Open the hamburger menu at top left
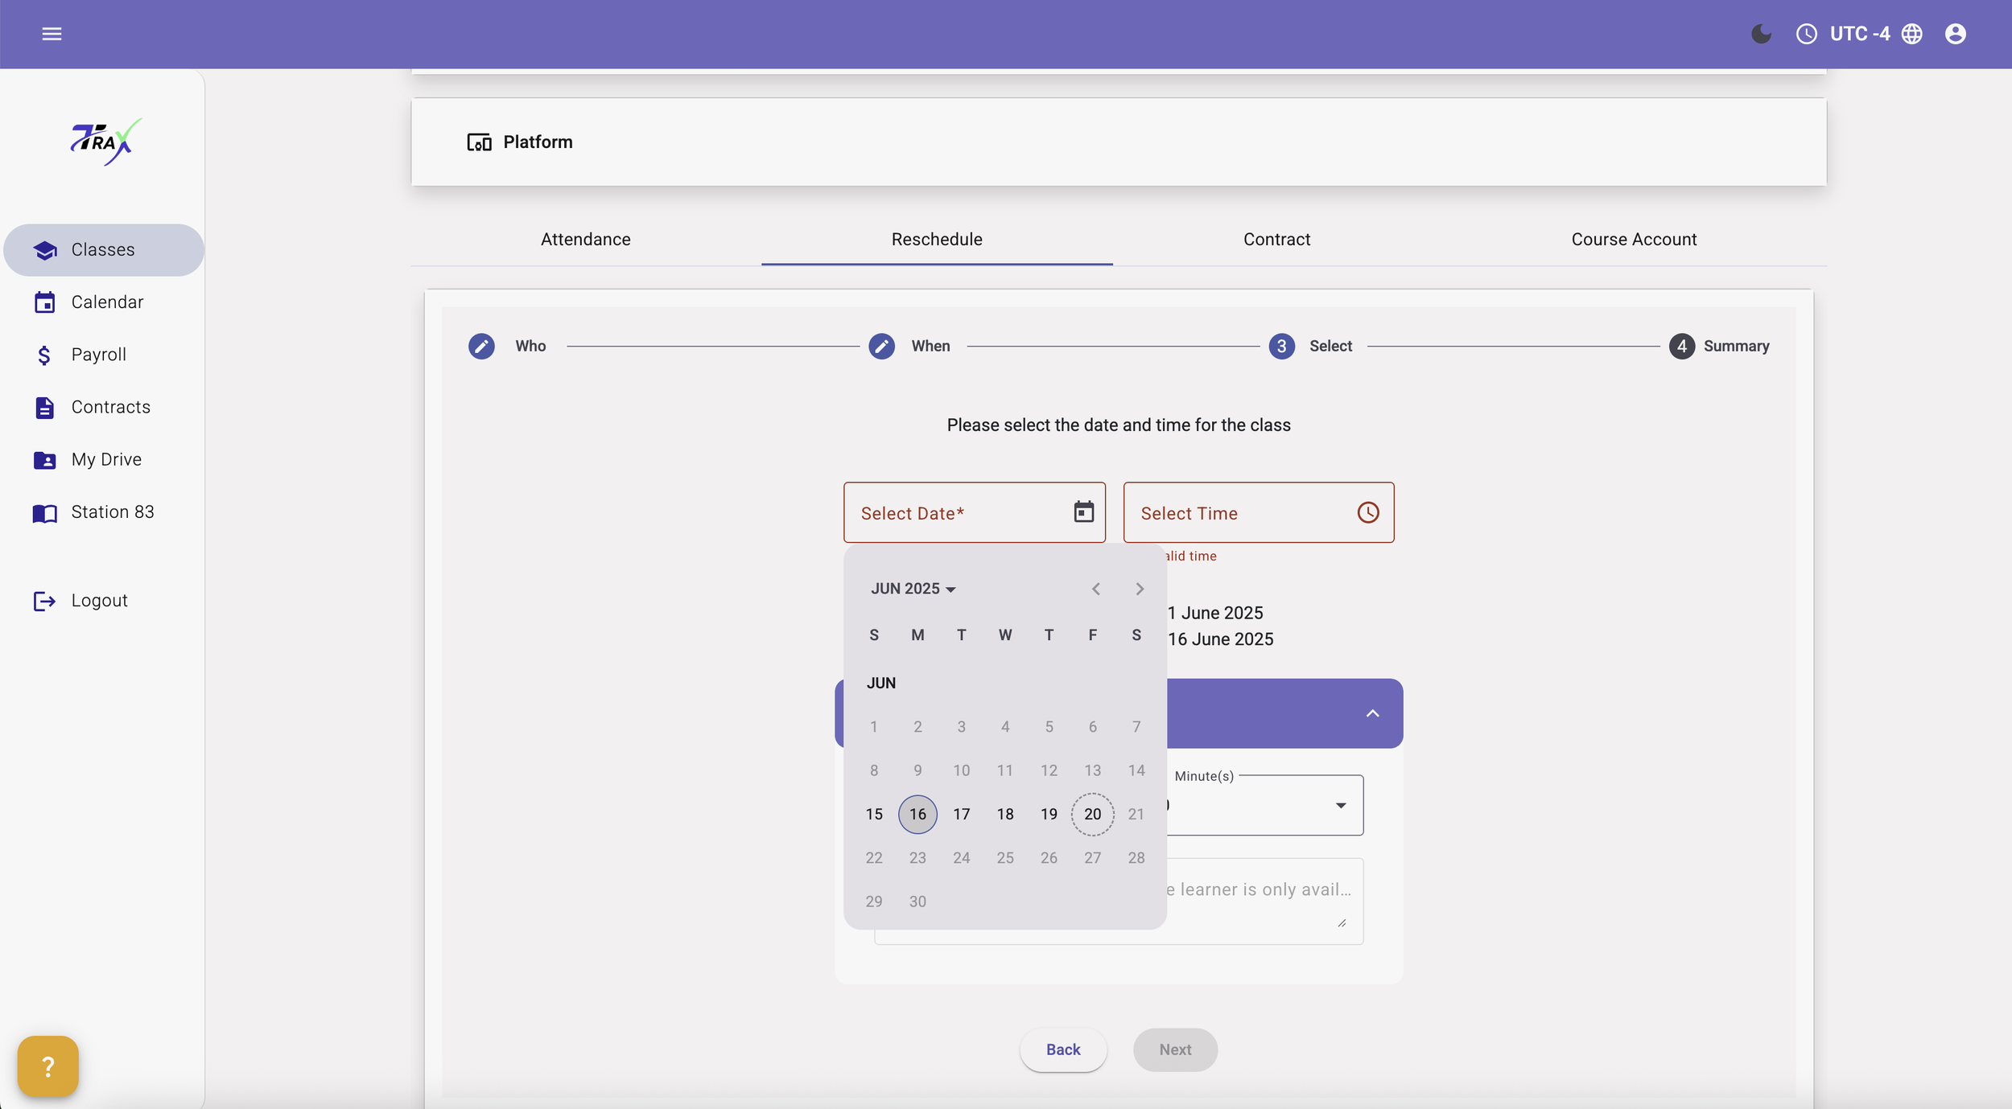Screen dimensions: 2012x1109 52,33
